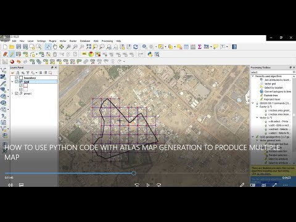Screen dimensions: 296x222
Task: Click the video progress slider handle
Action: click(134, 173)
